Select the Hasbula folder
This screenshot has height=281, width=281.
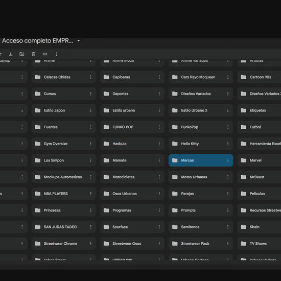click(132, 144)
